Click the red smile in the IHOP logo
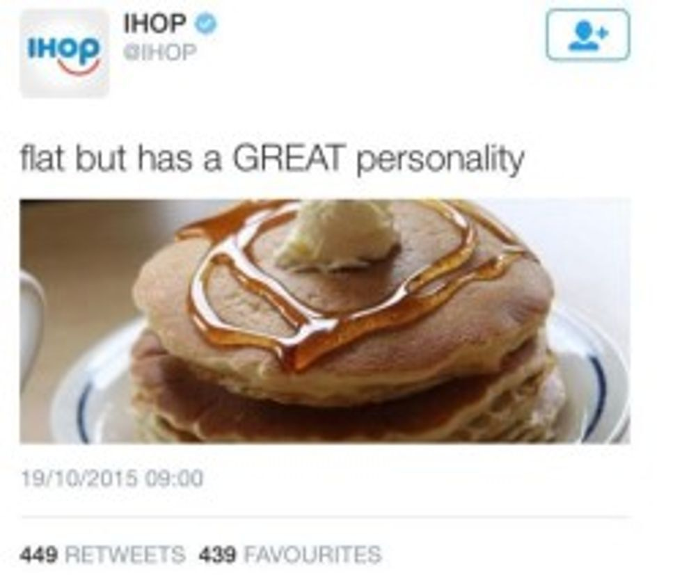The image size is (682, 578). pyautogui.click(x=79, y=67)
